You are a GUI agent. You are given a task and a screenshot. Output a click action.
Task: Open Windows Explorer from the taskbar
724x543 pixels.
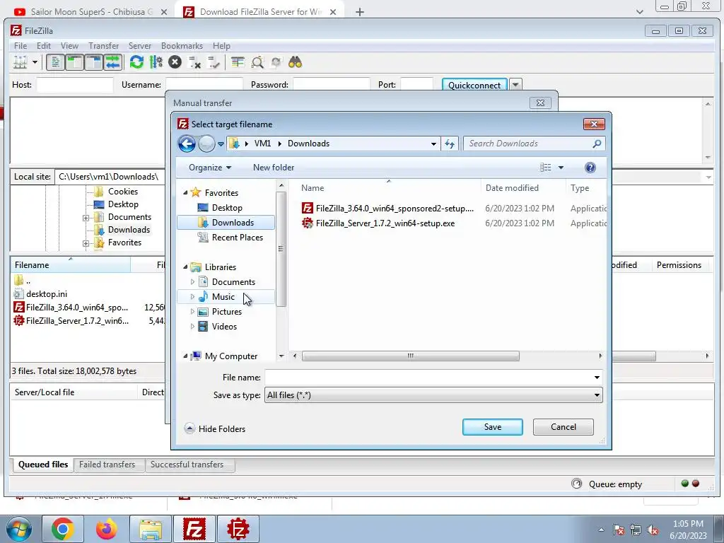click(x=151, y=529)
